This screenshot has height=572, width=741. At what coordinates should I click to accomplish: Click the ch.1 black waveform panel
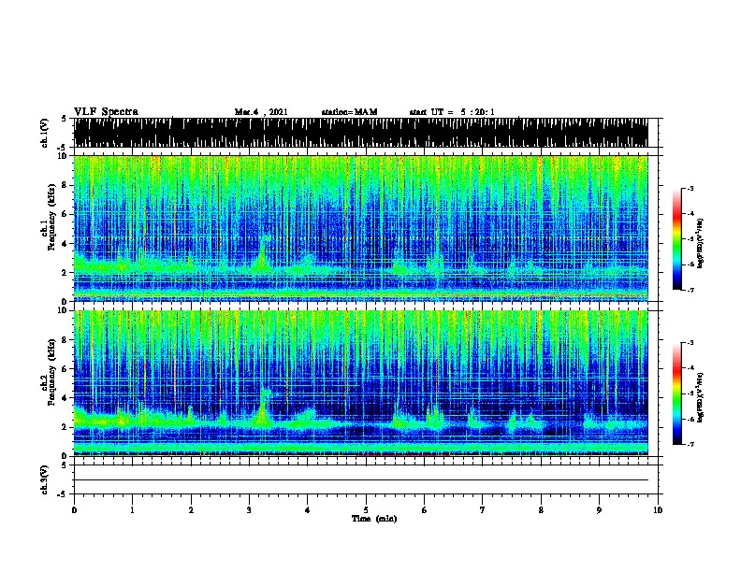click(x=360, y=133)
